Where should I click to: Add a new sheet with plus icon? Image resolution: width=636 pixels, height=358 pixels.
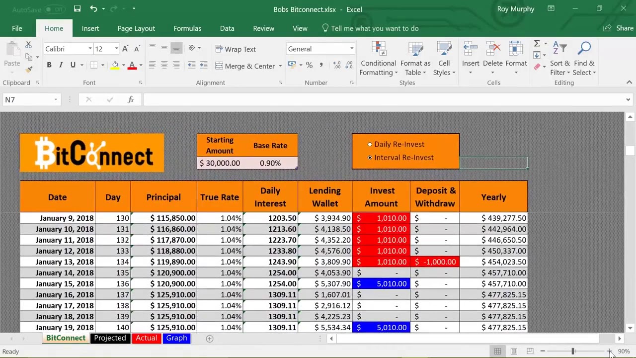click(x=210, y=339)
